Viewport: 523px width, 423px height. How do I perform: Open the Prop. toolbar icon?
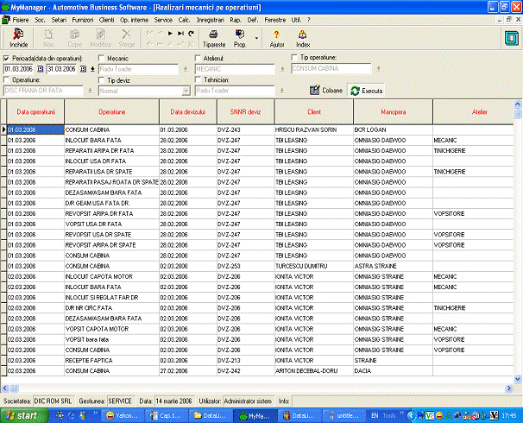coord(241,35)
